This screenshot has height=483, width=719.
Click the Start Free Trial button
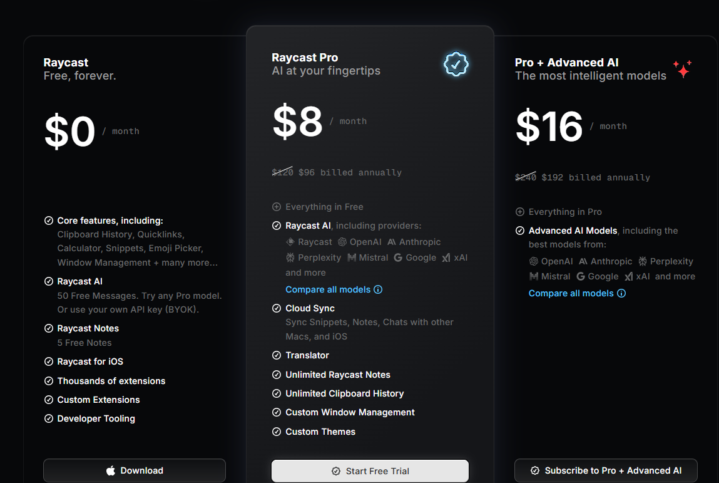click(x=369, y=470)
